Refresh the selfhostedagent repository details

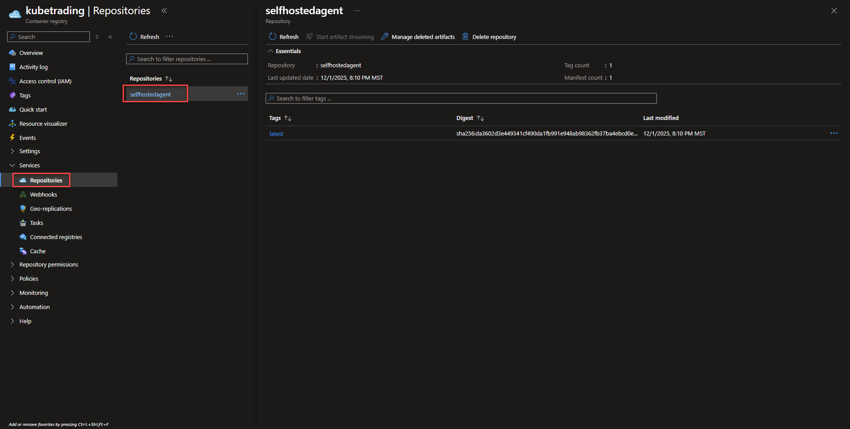[x=284, y=37]
